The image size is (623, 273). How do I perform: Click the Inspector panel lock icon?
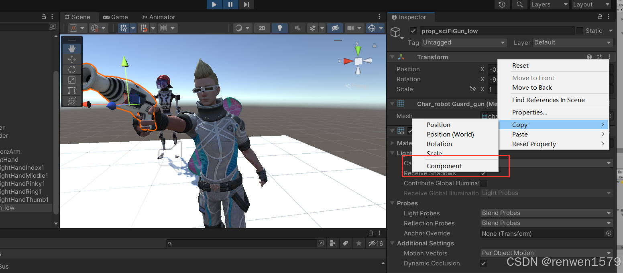coord(600,17)
